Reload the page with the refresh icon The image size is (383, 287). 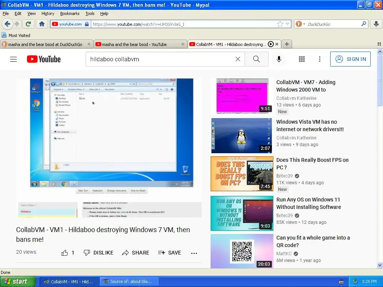28,24
